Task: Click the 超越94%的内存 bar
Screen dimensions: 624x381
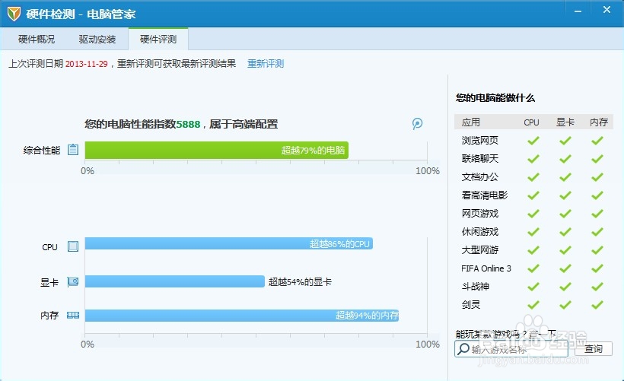Action: [241, 316]
